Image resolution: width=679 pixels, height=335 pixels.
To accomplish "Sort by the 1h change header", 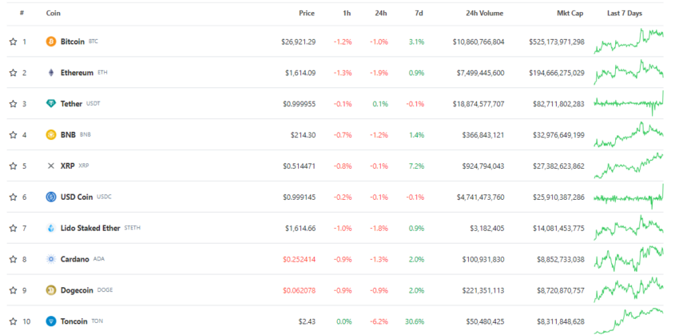I will pyautogui.click(x=347, y=13).
